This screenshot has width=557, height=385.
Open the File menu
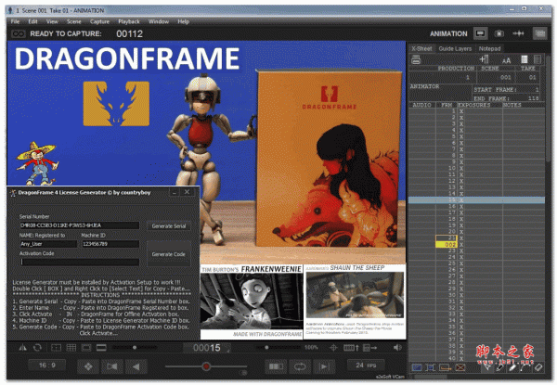[15, 21]
